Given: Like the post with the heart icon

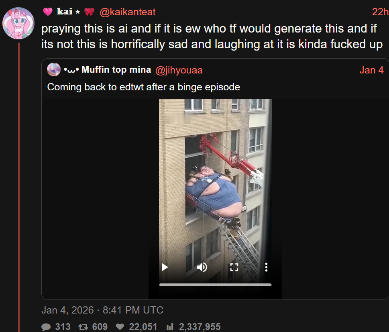Looking at the screenshot, I should click(x=120, y=327).
